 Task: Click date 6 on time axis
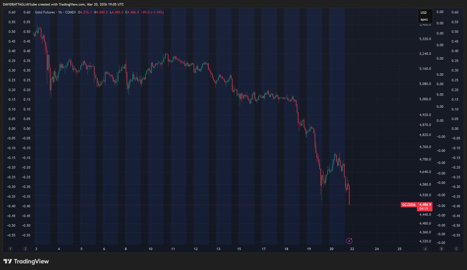[x=104, y=249]
